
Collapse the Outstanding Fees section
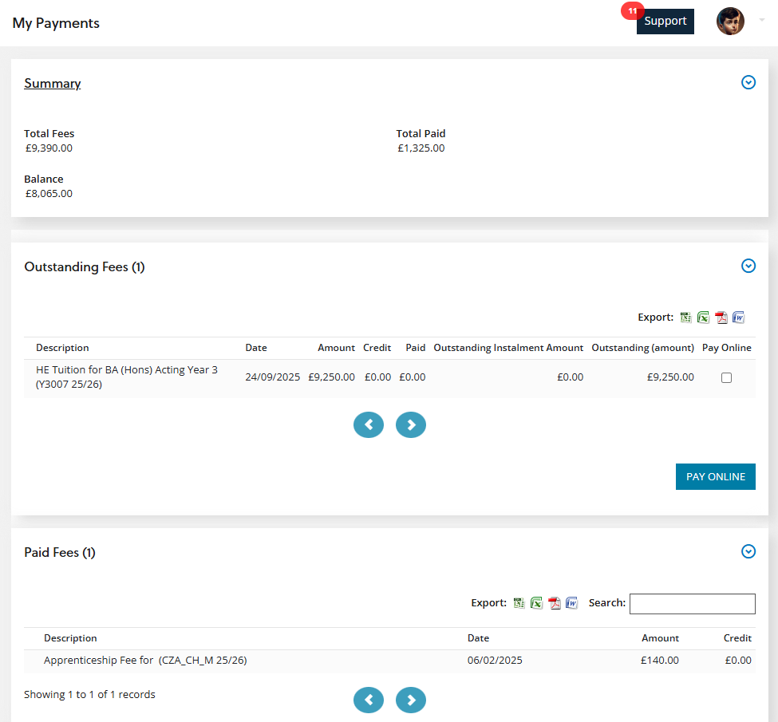[x=748, y=266]
